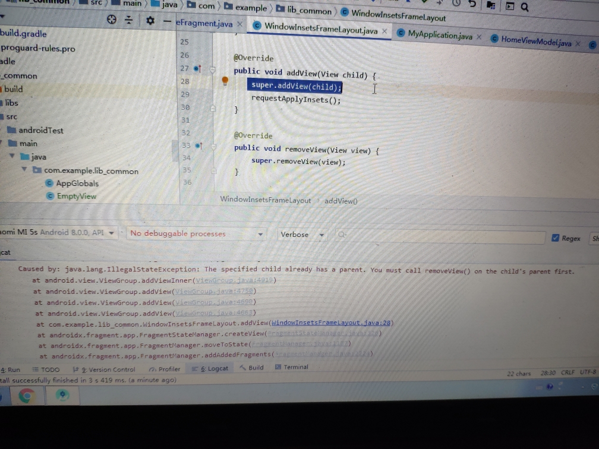Switch to the HomeViewModel.java tab
Viewport: 599px width, 449px height.
coord(536,40)
